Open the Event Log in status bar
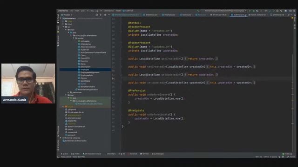This screenshot has height=167, width=298. point(287,154)
